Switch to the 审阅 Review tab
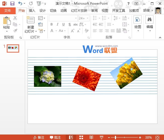Screen dimensions: 164x140 click(x=94, y=11)
